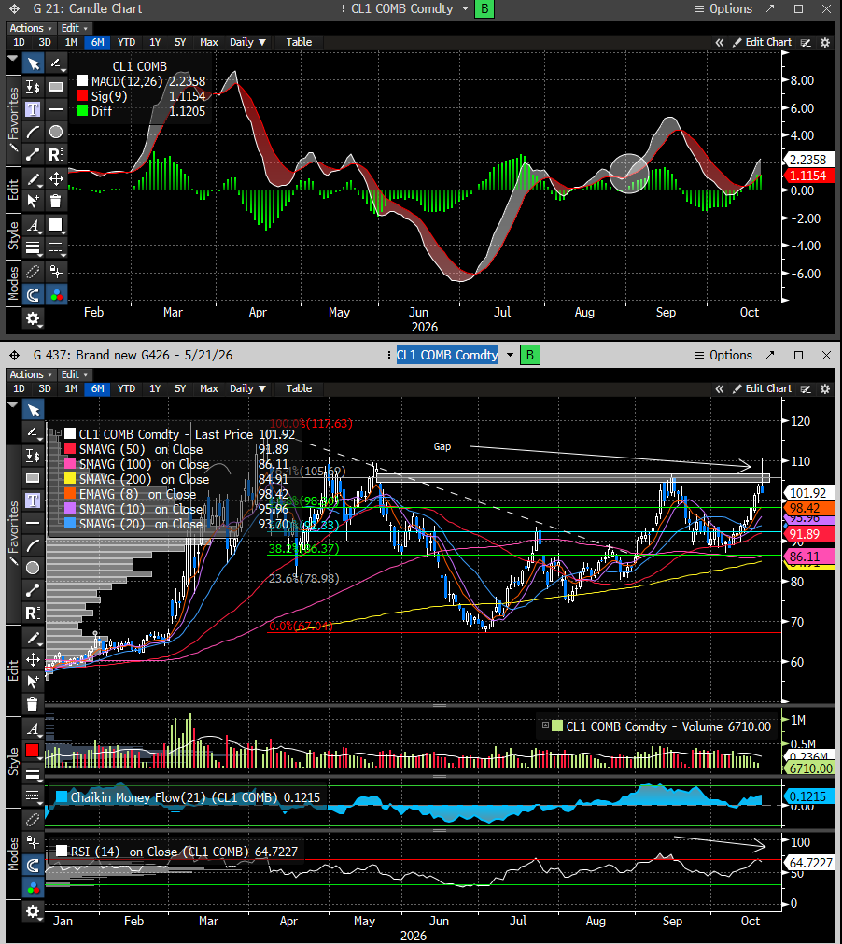
Task: Open Options menu in G 437 window
Action: click(723, 355)
